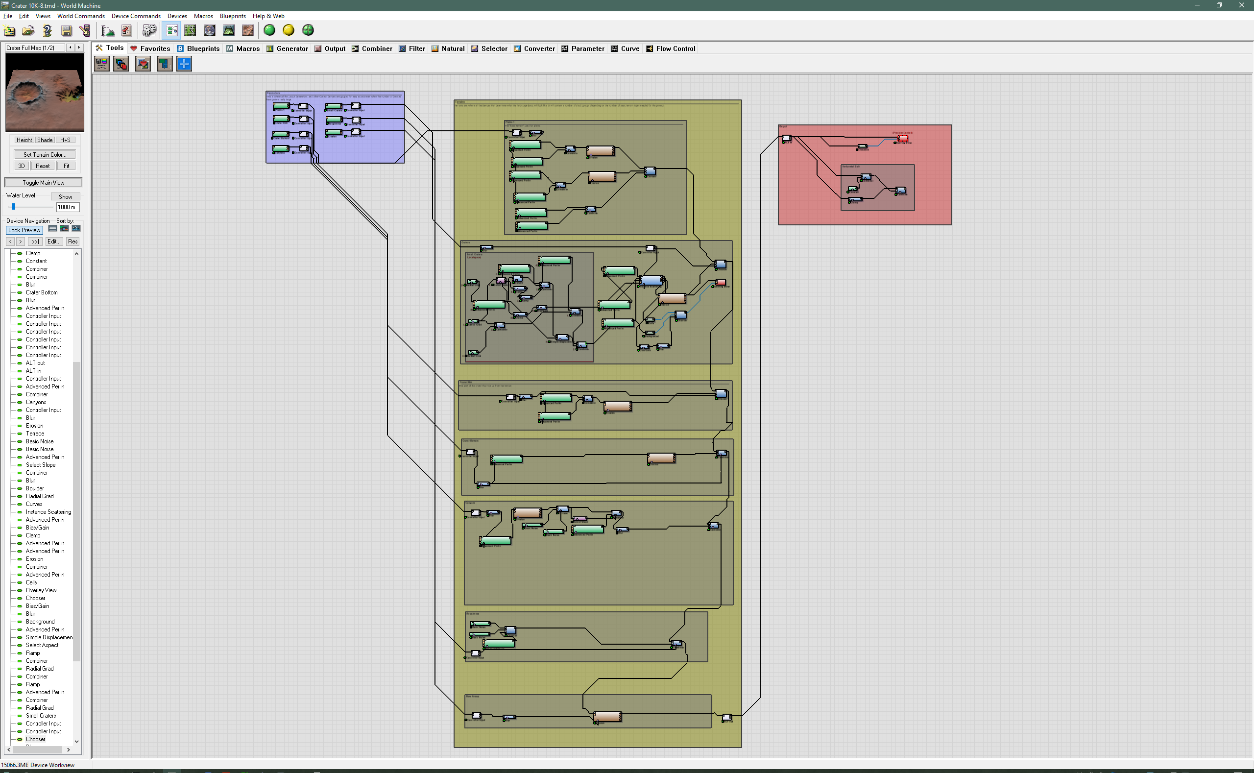Image resolution: width=1254 pixels, height=773 pixels.
Task: Click next preview arrow beside Crater Full Map
Action: point(79,48)
